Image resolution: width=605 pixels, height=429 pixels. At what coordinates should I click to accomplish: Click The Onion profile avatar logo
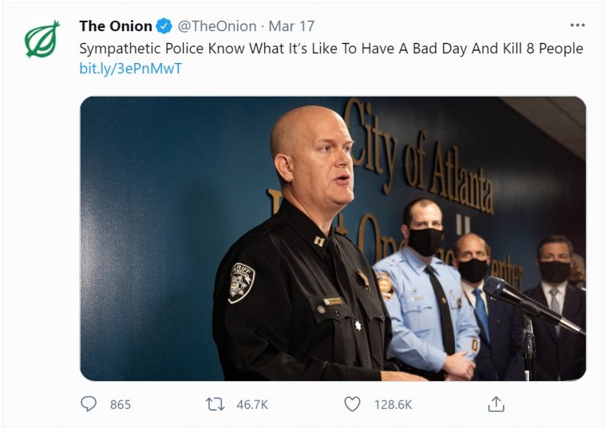click(42, 39)
